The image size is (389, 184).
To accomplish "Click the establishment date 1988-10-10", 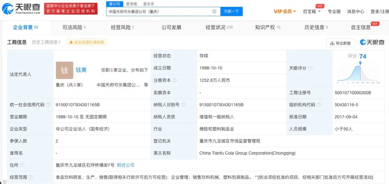I will pyautogui.click(x=210, y=68).
